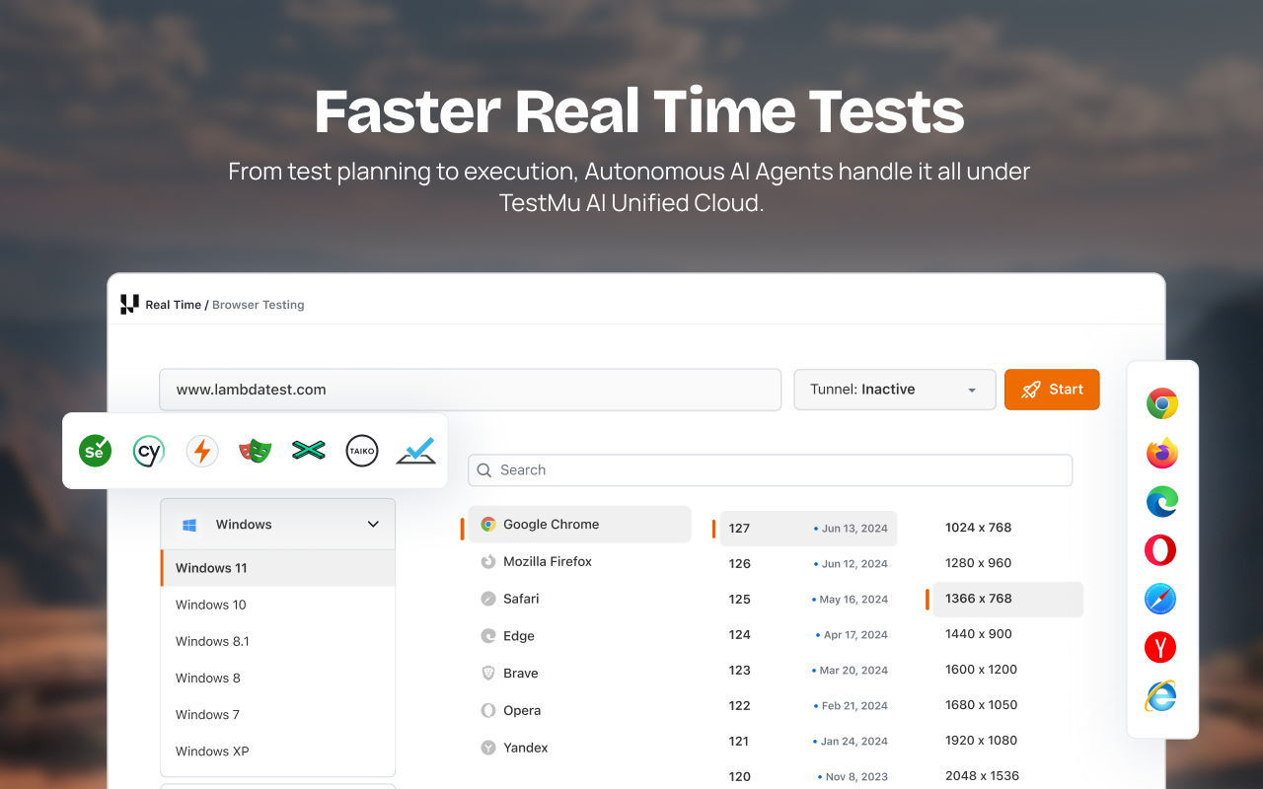
Task: Click the Windows logo icon in the OS dropdown
Action: coord(188,525)
